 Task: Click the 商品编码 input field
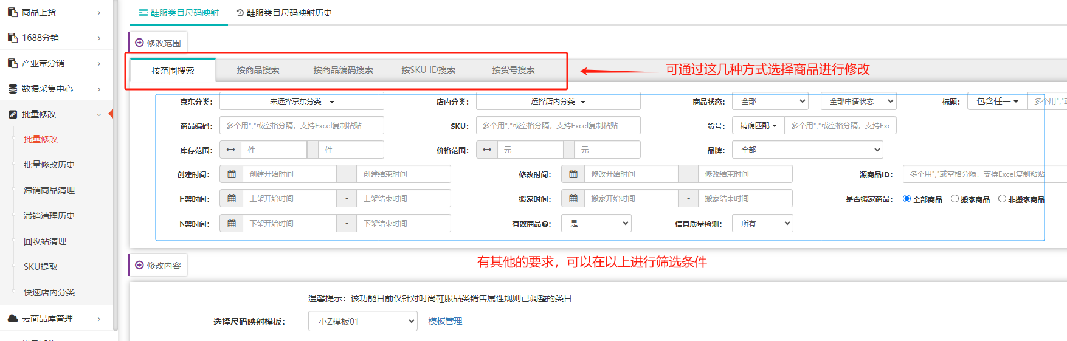point(302,126)
